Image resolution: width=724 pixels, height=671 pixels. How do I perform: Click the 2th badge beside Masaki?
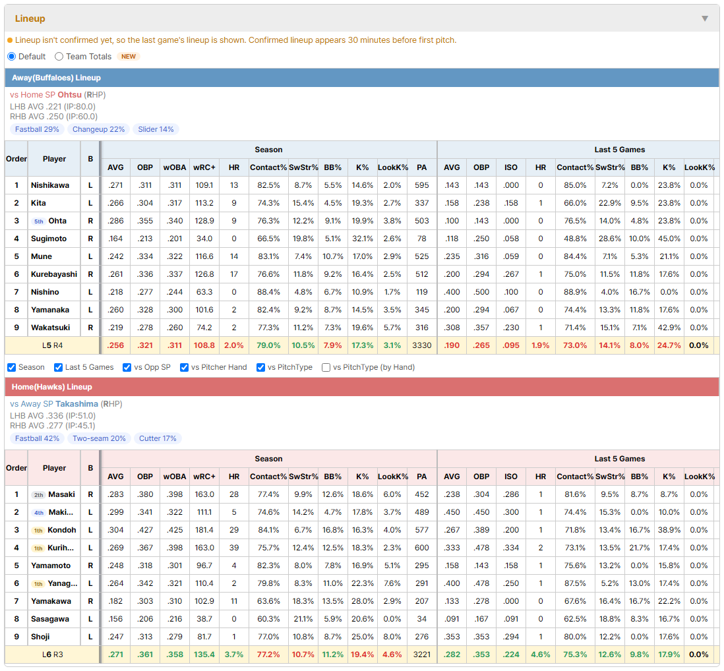tap(39, 495)
